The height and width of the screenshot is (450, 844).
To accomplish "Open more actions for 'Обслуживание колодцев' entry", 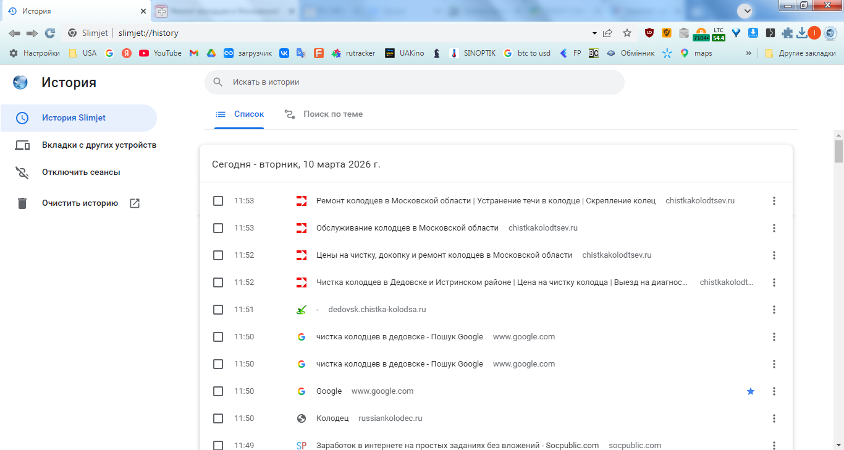I will click(774, 228).
